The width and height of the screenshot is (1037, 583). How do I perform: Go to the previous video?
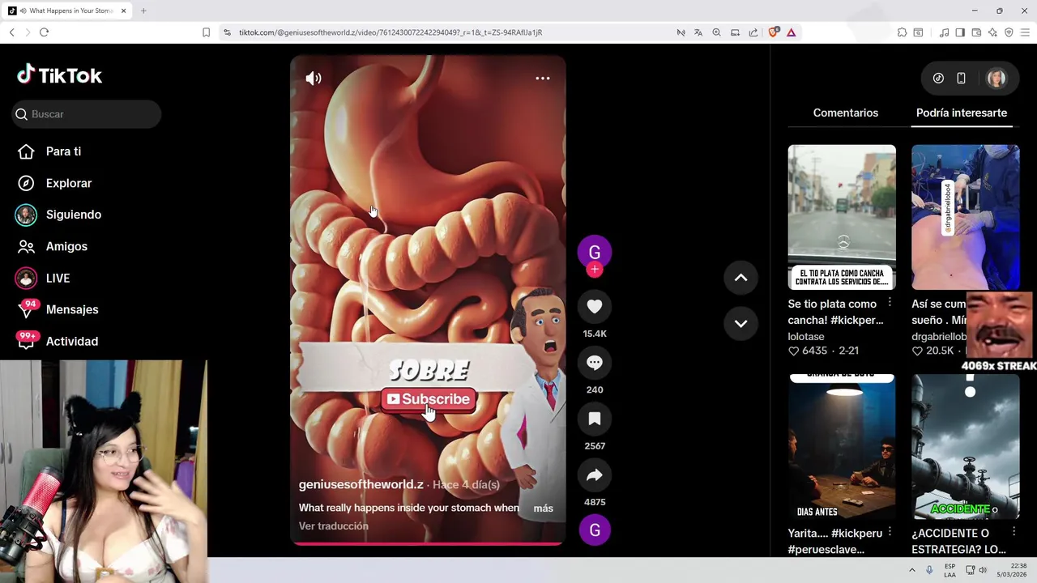[x=740, y=278]
